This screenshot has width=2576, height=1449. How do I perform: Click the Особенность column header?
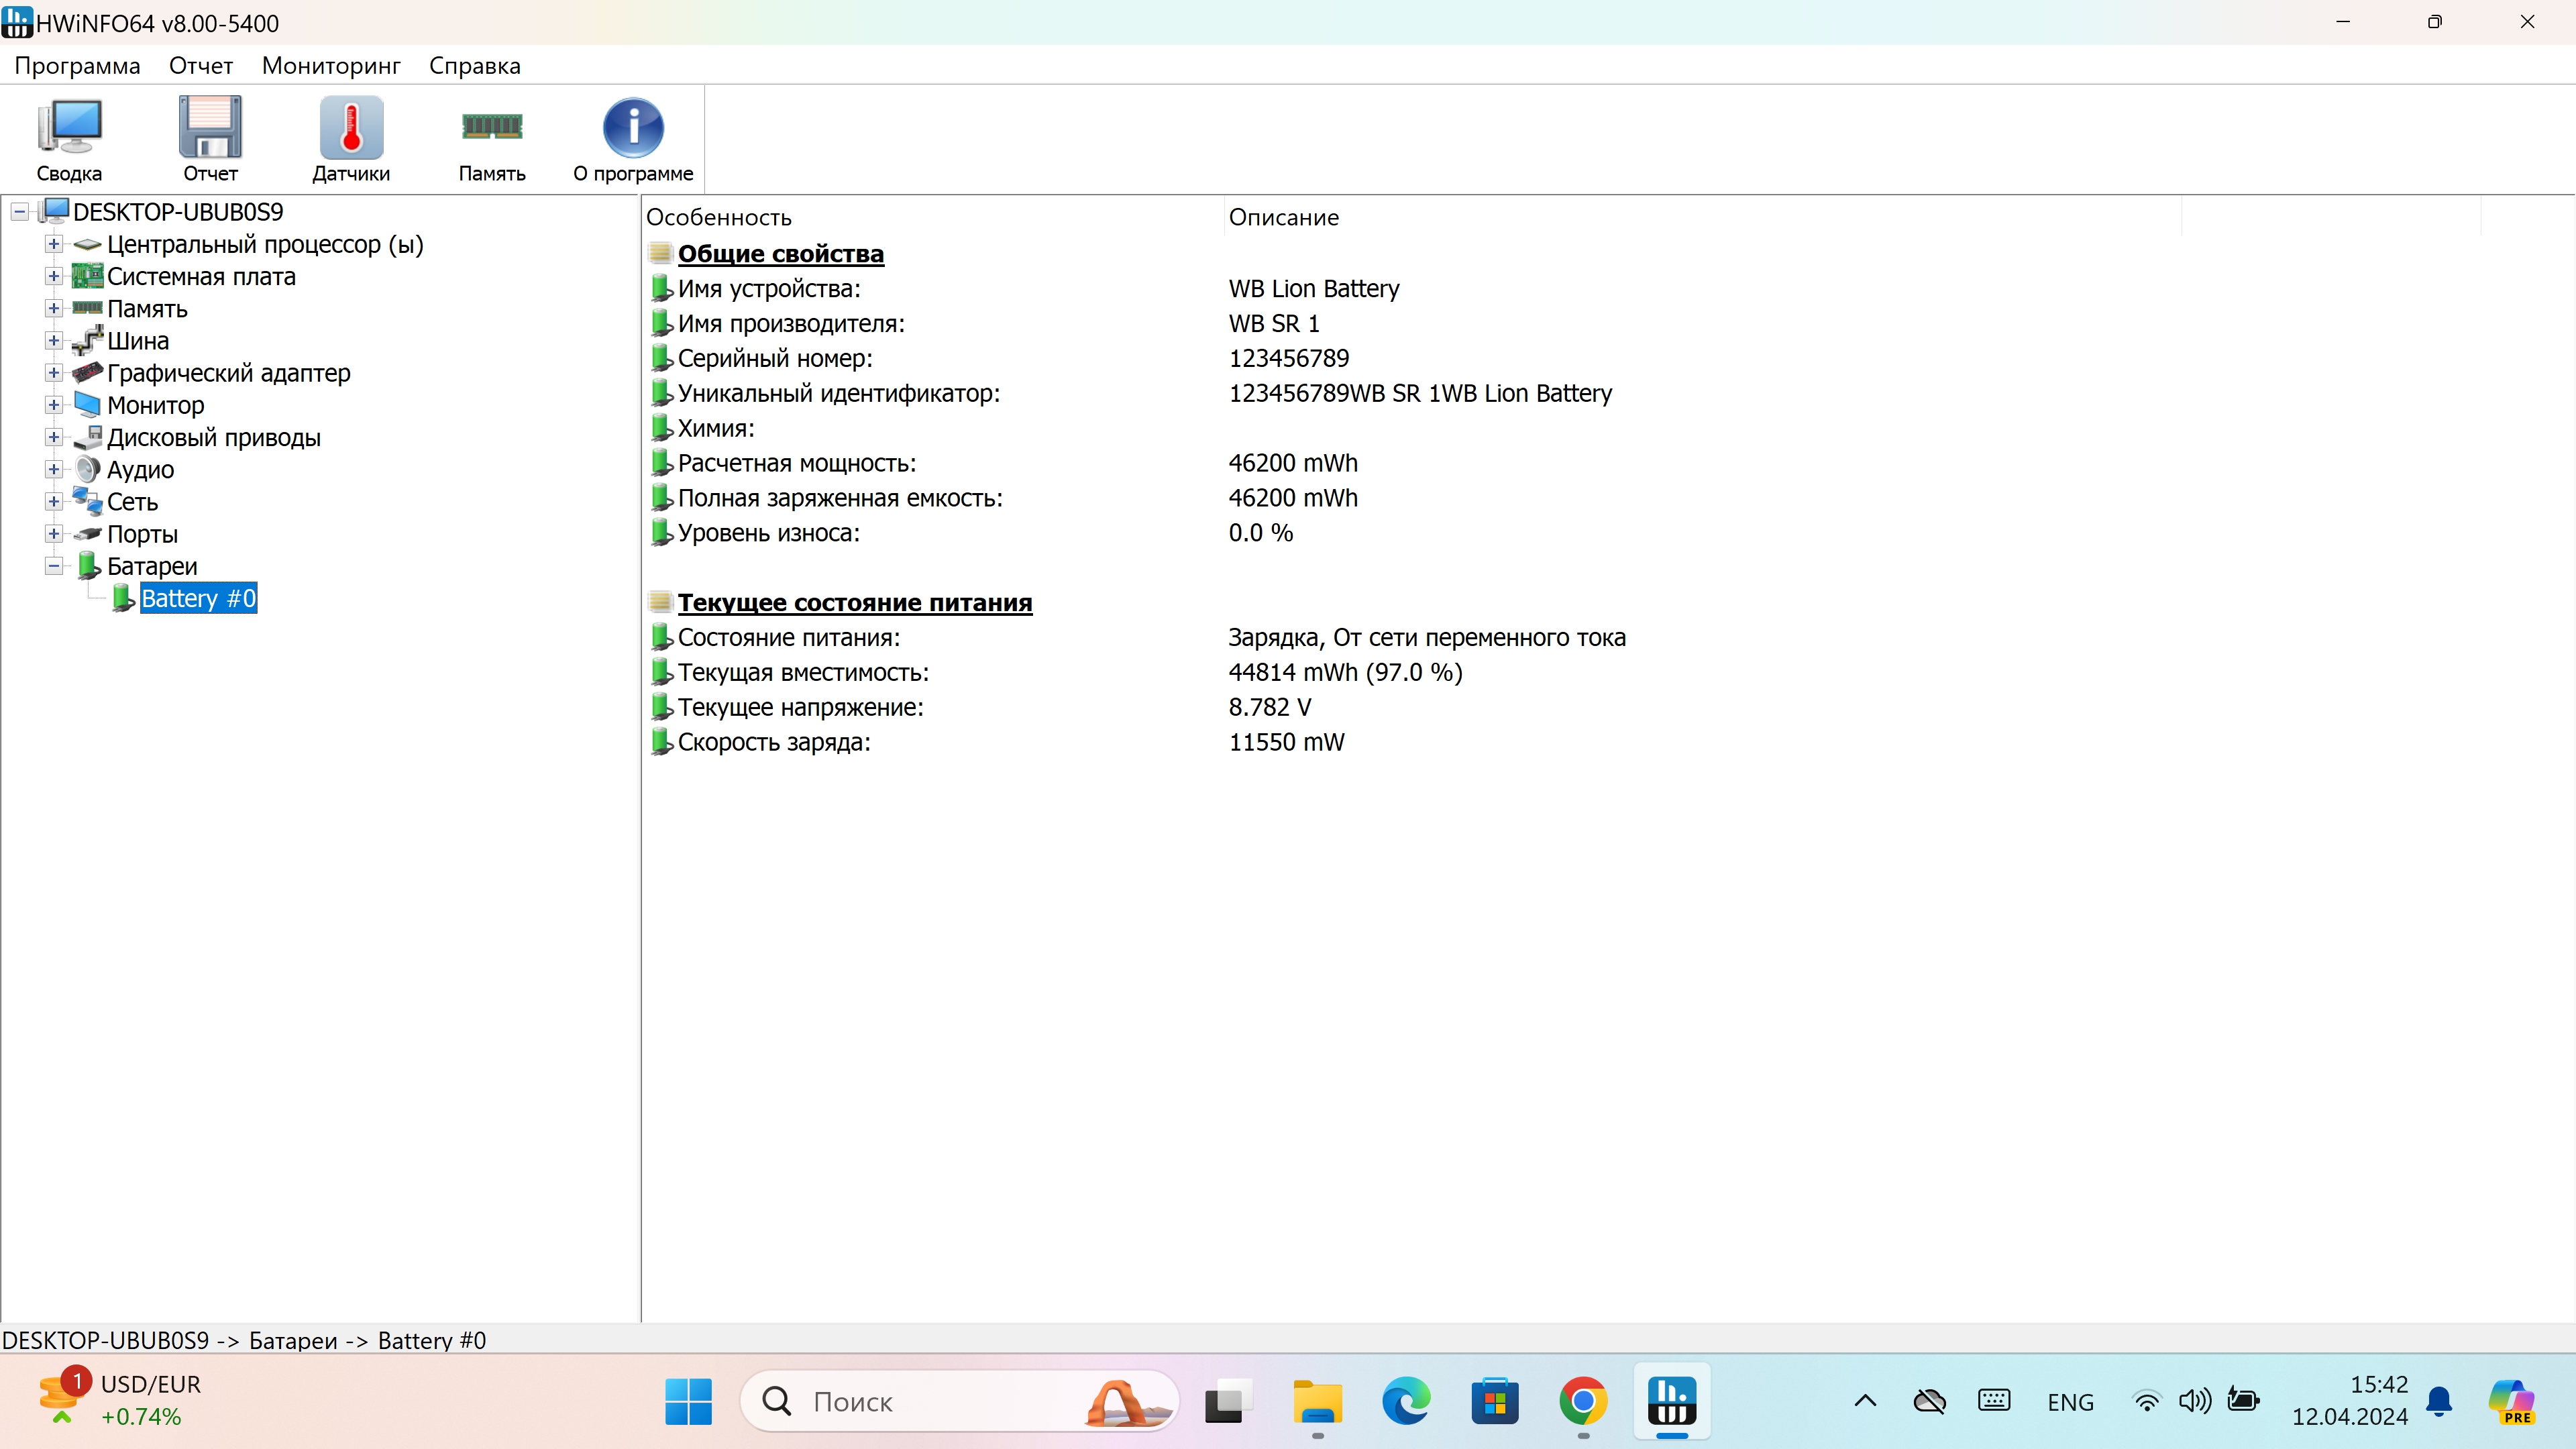(718, 217)
